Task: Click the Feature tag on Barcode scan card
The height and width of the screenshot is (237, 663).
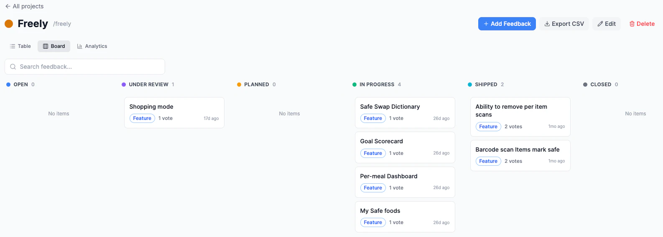Action: [x=488, y=161]
